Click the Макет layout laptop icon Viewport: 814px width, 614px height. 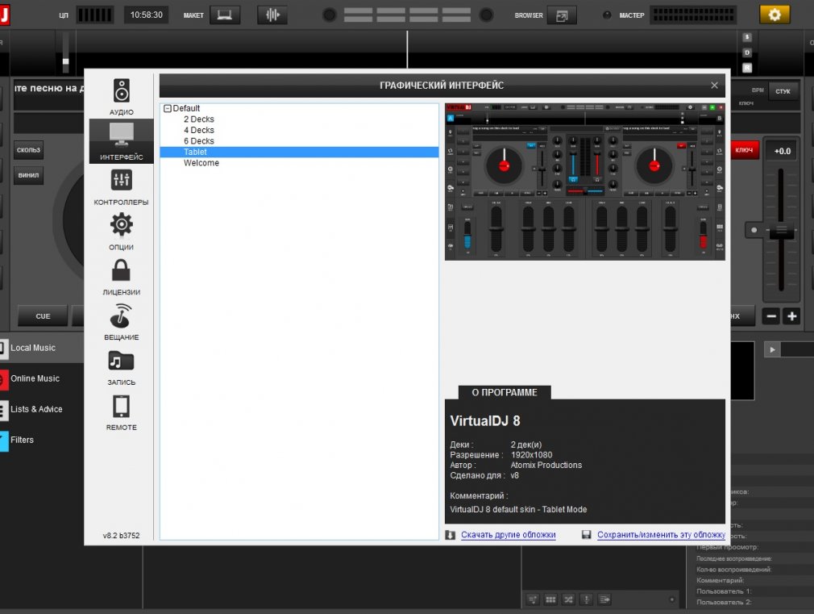225,15
